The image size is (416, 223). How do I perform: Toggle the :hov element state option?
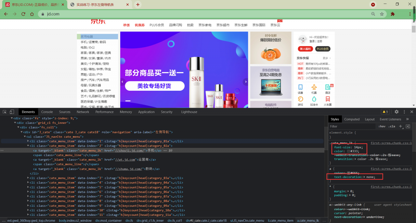click(x=382, y=126)
